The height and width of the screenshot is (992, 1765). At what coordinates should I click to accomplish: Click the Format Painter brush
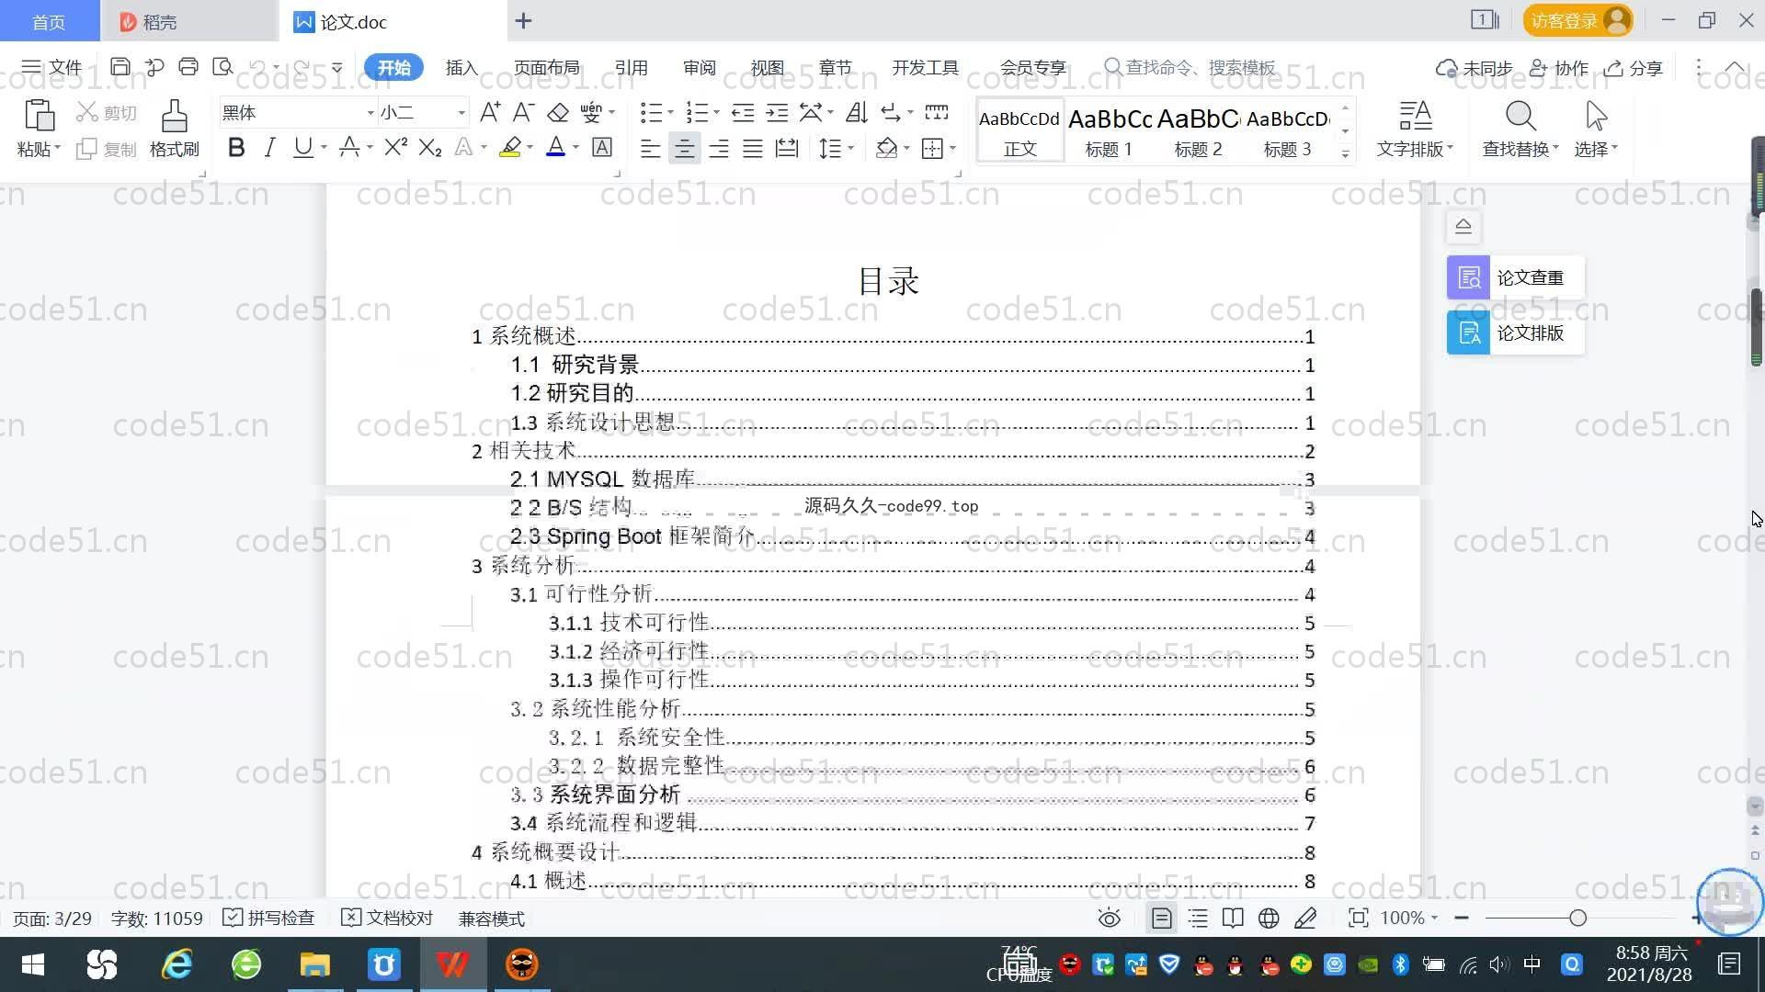point(174,129)
